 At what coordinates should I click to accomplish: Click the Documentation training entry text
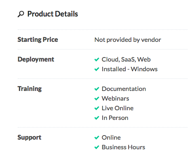point(124,89)
